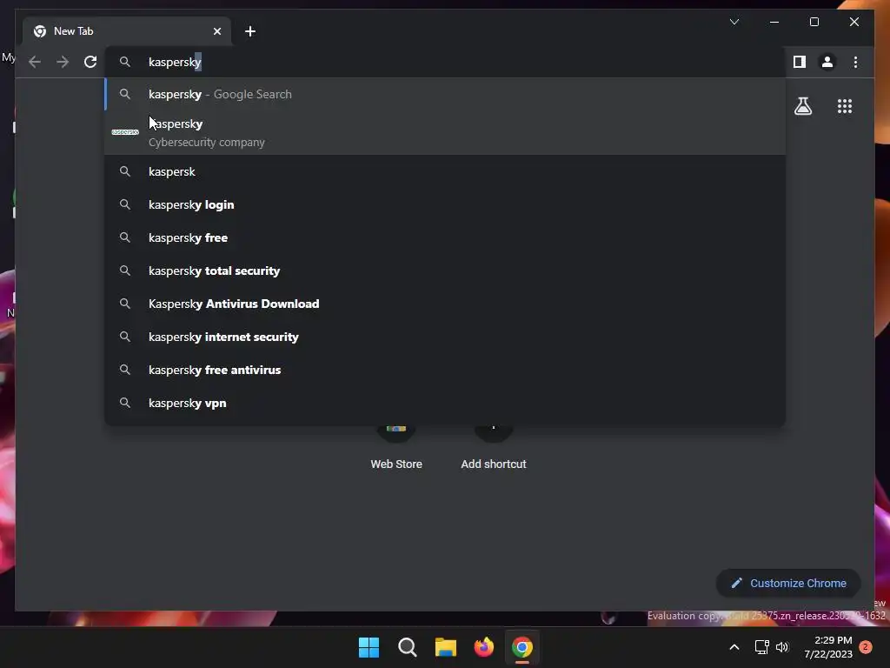Image resolution: width=890 pixels, height=668 pixels.
Task: Click Customize Chrome button
Action: click(x=788, y=584)
